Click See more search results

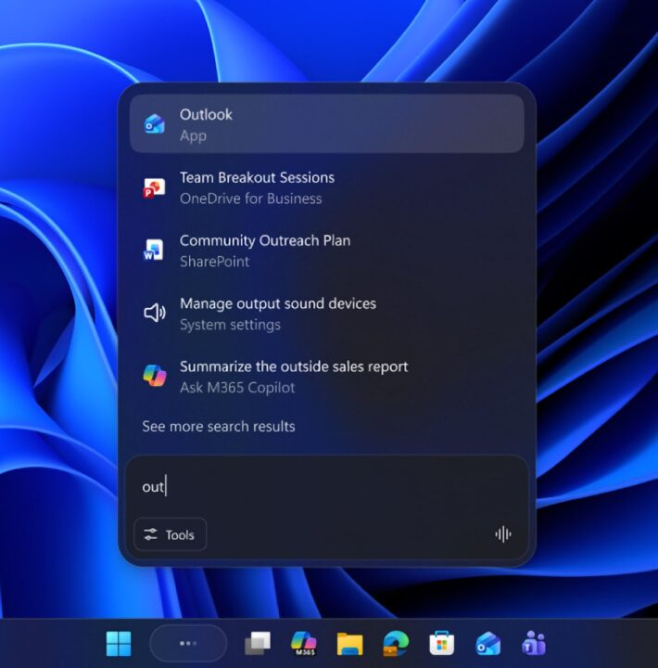tap(219, 427)
